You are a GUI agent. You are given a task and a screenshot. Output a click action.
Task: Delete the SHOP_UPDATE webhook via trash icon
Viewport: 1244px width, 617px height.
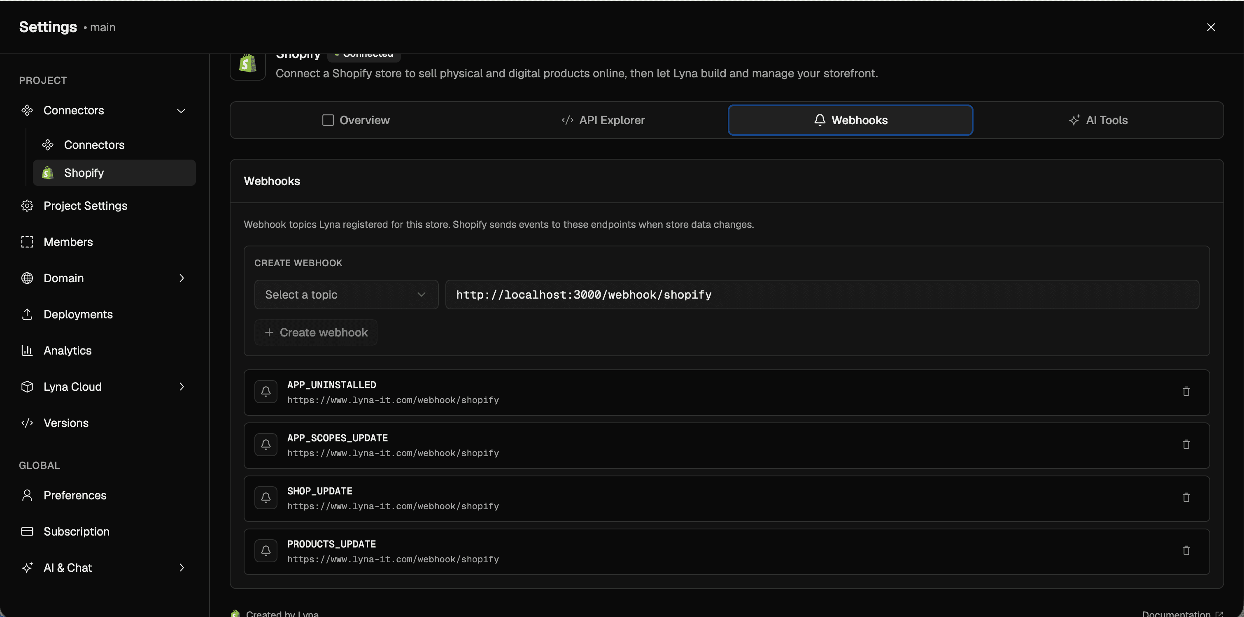1186,497
